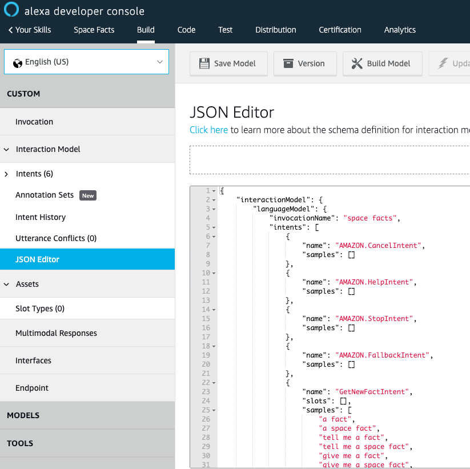Click the dashed file drop zone

point(330,160)
